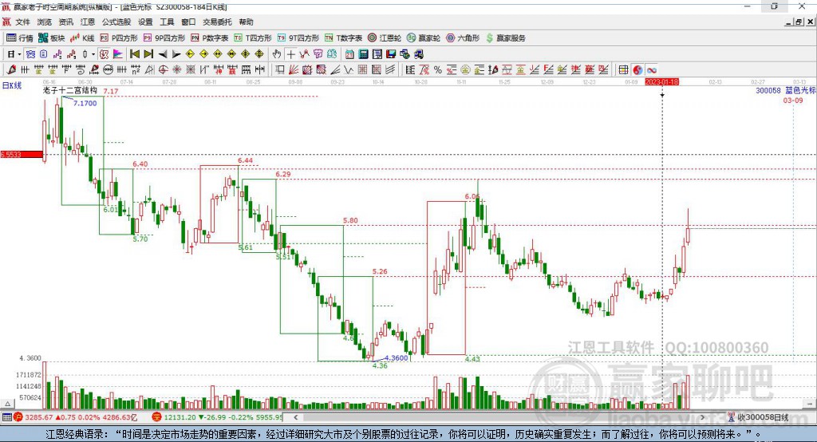Click the 300058 stock code label
The width and height of the screenshot is (817, 442).
tap(768, 91)
